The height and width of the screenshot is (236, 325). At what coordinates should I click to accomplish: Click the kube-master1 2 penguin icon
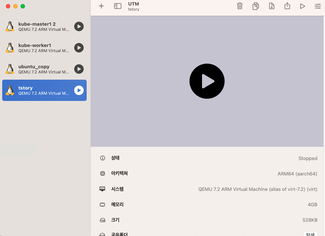(x=10, y=26)
